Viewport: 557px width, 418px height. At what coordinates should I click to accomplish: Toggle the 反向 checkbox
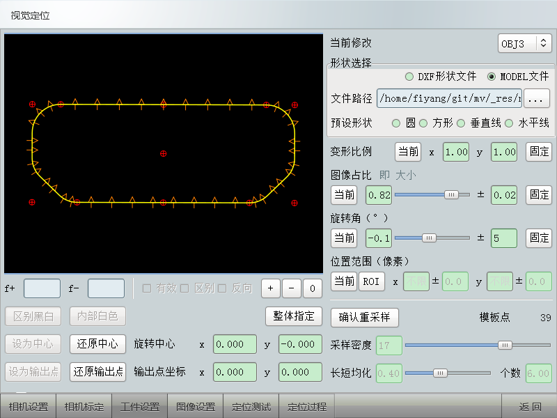coord(222,288)
